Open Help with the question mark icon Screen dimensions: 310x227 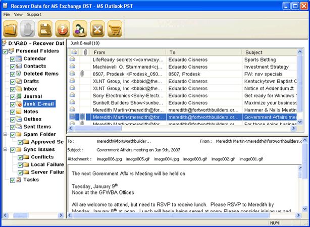coord(63,28)
